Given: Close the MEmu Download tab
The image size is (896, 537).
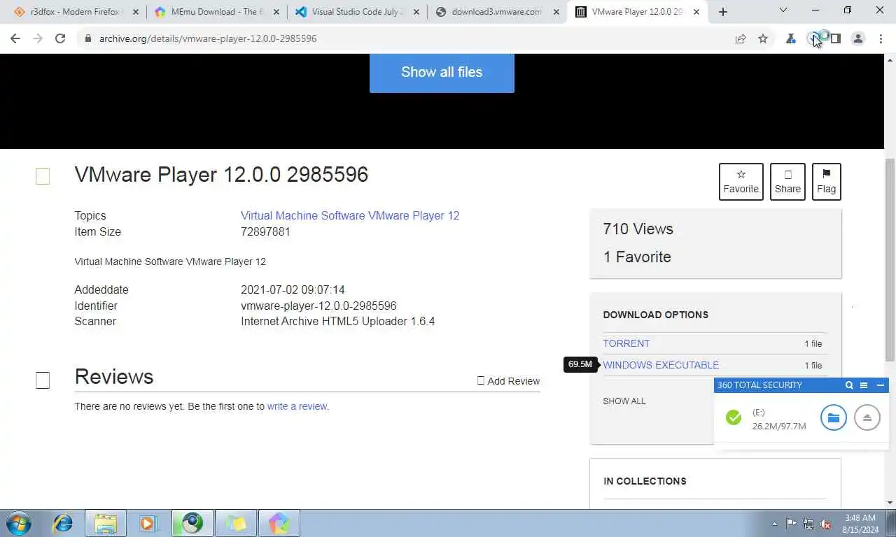Looking at the screenshot, I should pyautogui.click(x=276, y=12).
